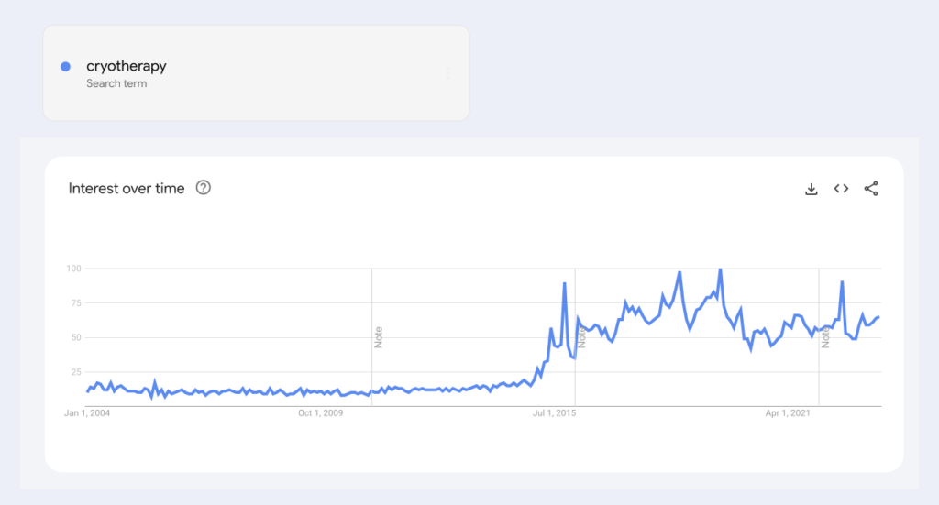Click the sharp spike just before Jul 1, 2015
The height and width of the screenshot is (505, 939).
[565, 284]
